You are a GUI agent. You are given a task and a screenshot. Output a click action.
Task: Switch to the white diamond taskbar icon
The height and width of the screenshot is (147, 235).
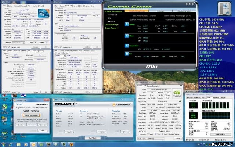[56, 144]
